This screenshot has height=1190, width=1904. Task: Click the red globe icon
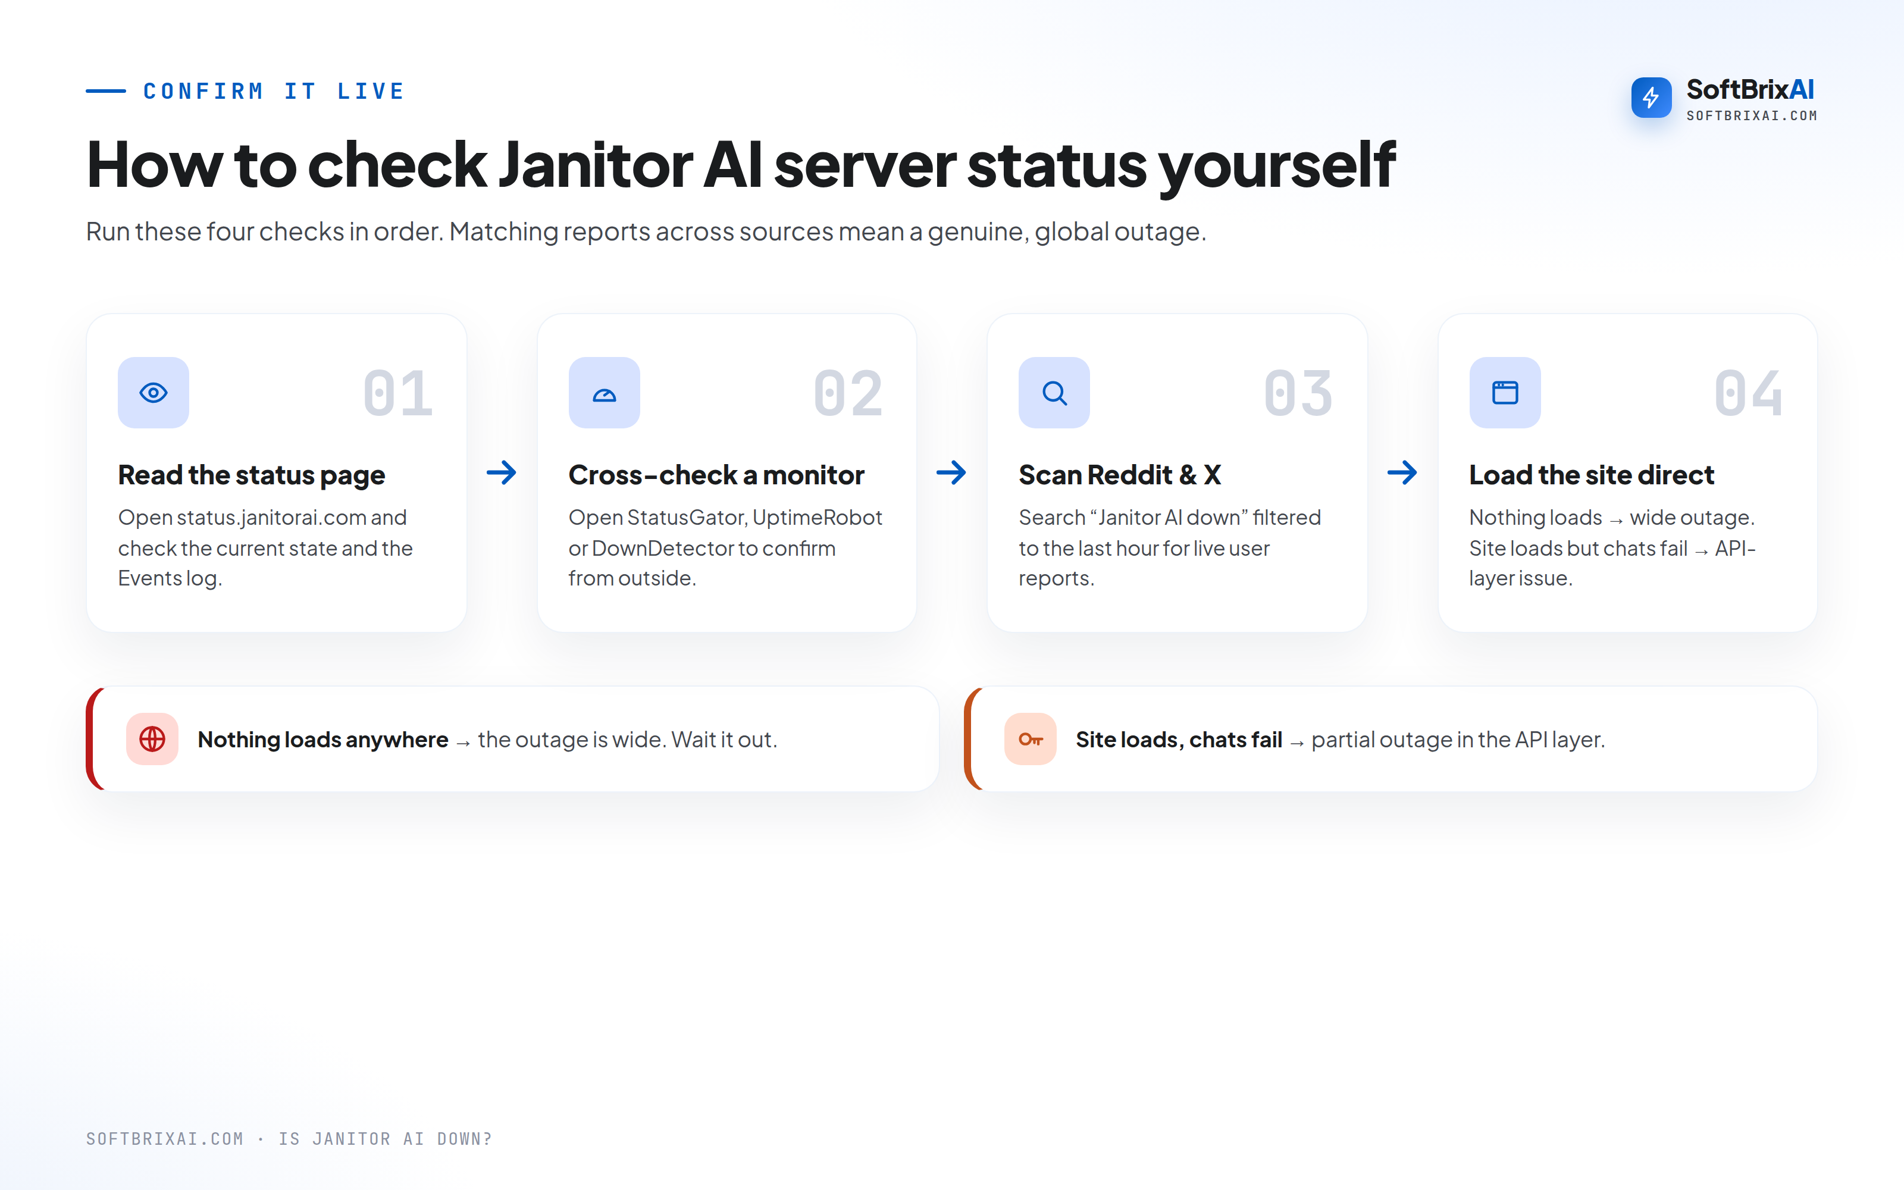pyautogui.click(x=152, y=739)
